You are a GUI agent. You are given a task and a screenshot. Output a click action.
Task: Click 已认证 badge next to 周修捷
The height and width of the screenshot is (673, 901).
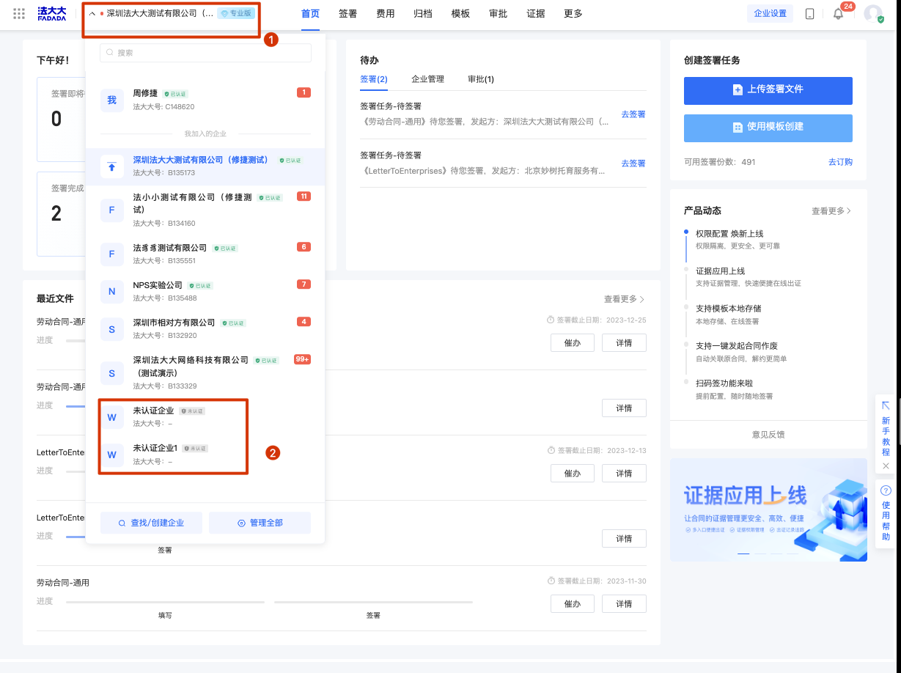tap(176, 94)
